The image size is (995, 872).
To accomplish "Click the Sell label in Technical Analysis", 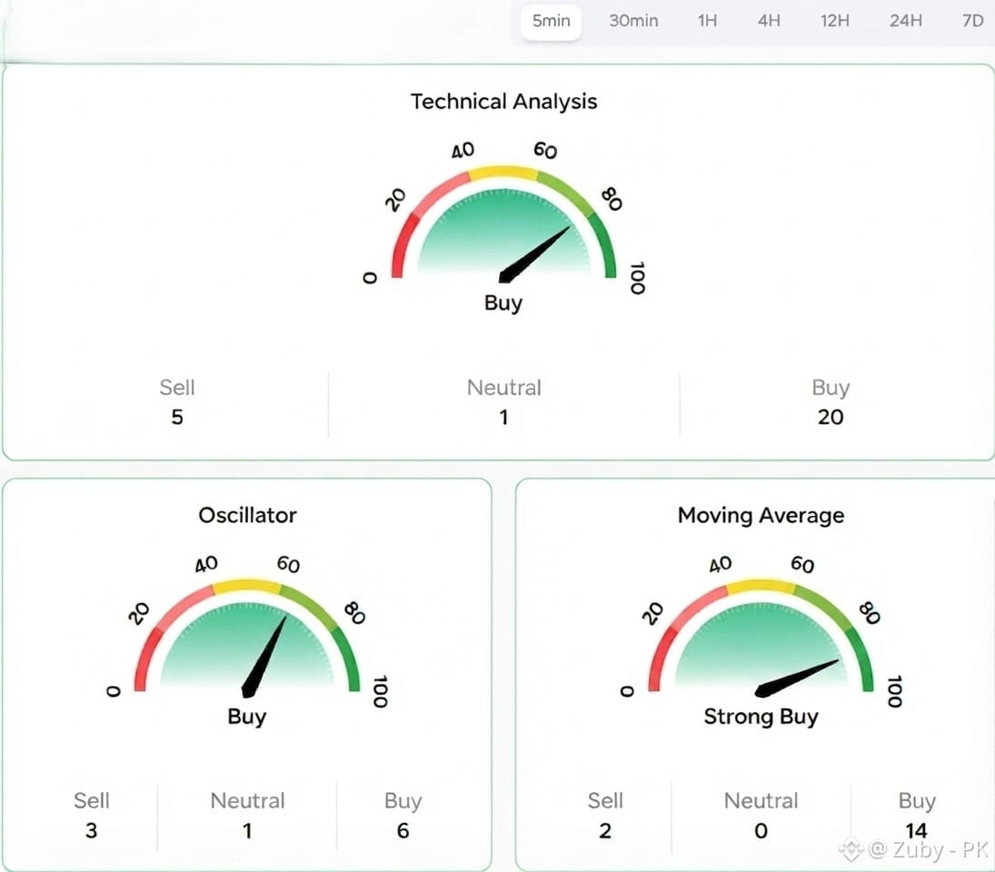I will (177, 388).
